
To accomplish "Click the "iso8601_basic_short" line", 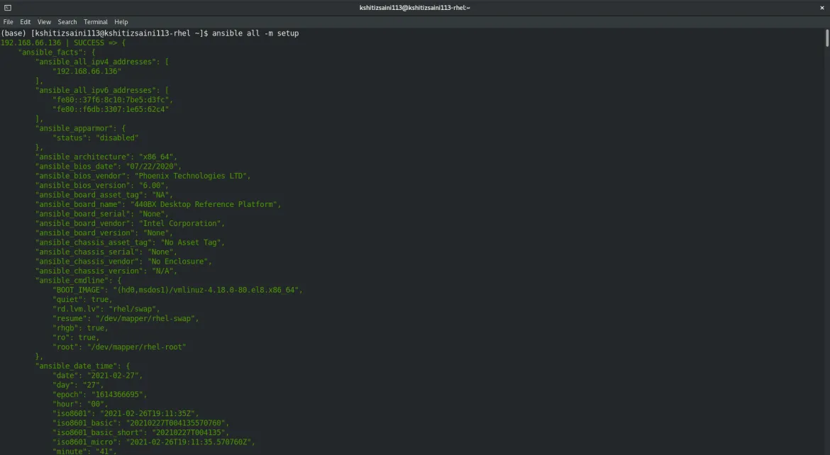I will [140, 433].
